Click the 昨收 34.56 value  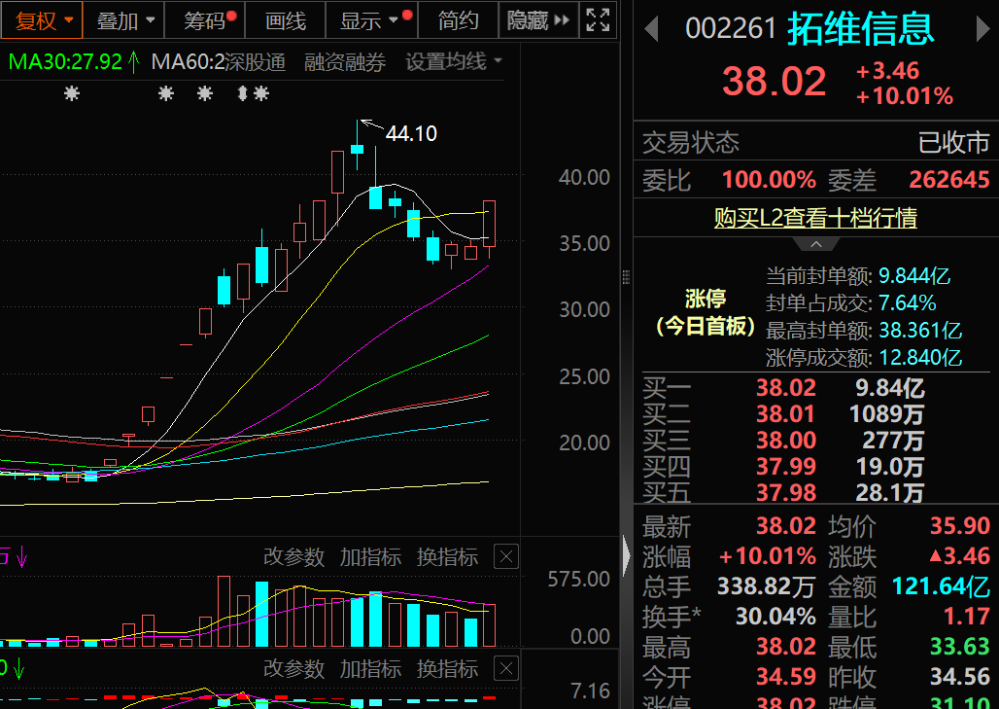click(x=960, y=677)
